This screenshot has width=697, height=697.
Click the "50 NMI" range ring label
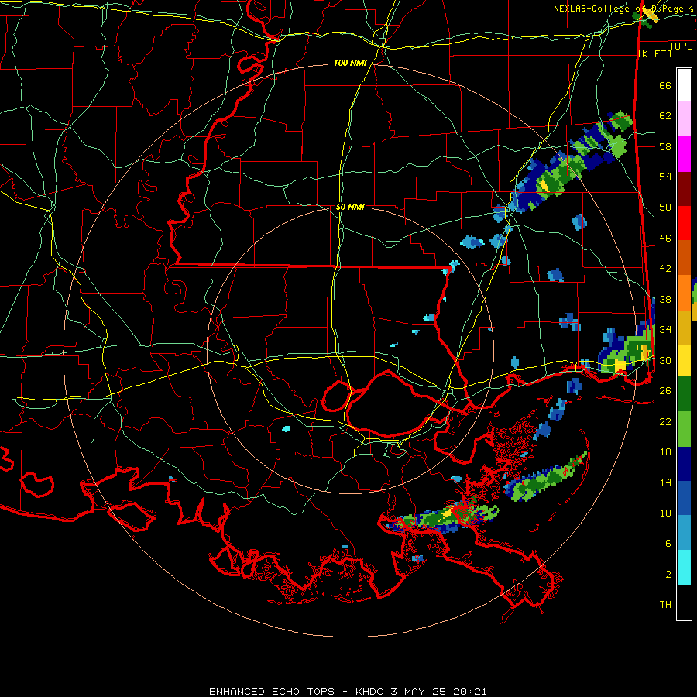click(350, 207)
